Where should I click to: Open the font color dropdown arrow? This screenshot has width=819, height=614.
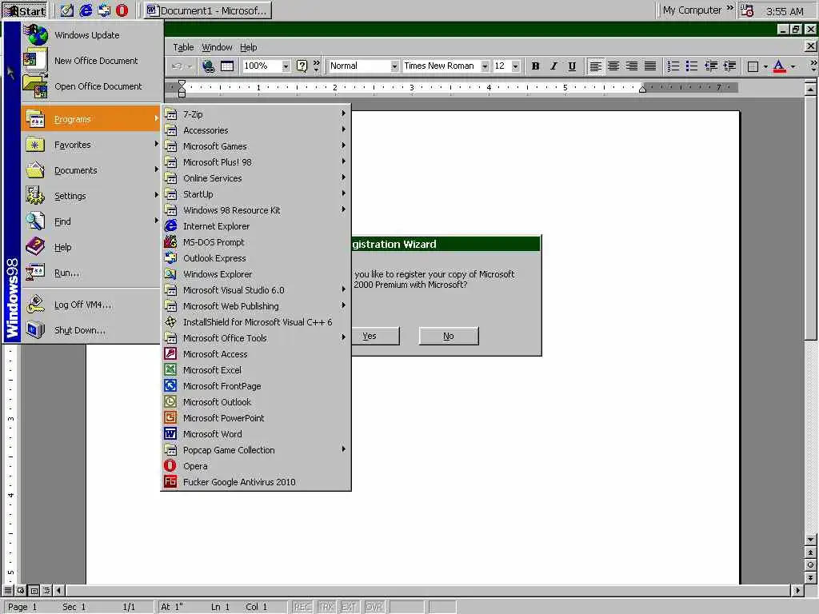point(793,66)
